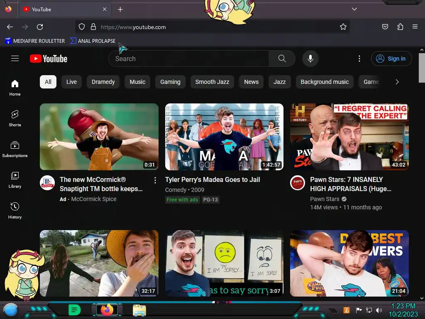Close the YouTube tab
The image size is (425, 319).
pyautogui.click(x=105, y=9)
